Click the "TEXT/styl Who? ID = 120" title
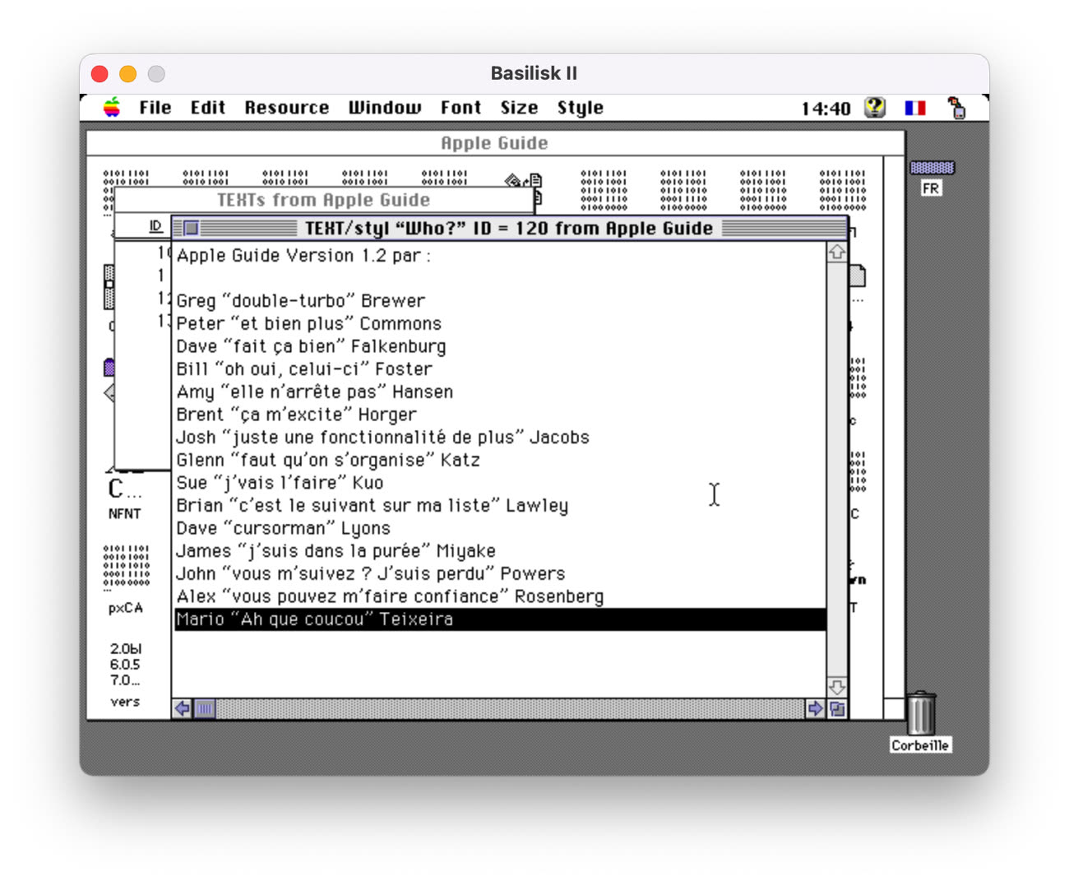Image resolution: width=1069 pixels, height=881 pixels. pyautogui.click(x=509, y=228)
